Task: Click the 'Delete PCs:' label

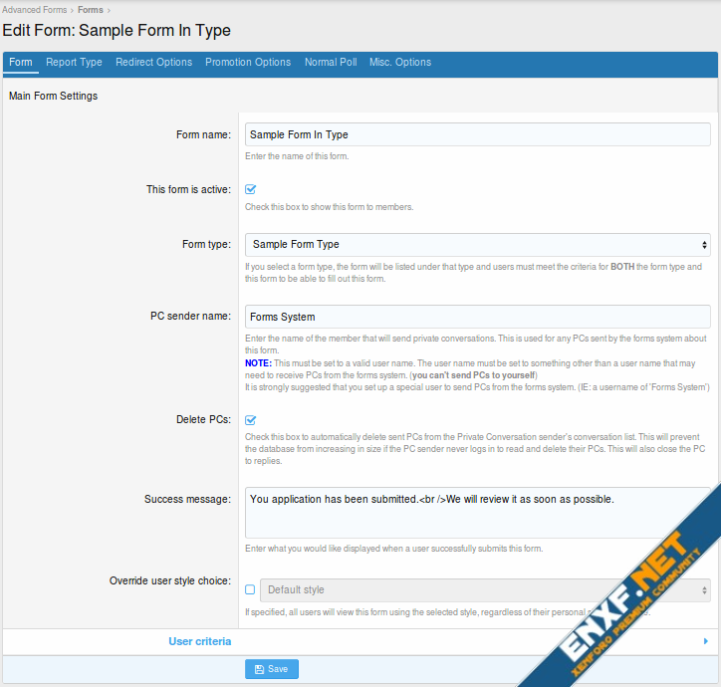Action: tap(204, 419)
